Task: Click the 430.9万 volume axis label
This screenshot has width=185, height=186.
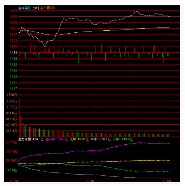Action: click(11, 125)
